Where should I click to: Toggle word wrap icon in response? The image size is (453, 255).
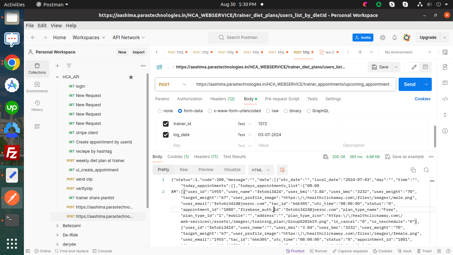click(282, 170)
